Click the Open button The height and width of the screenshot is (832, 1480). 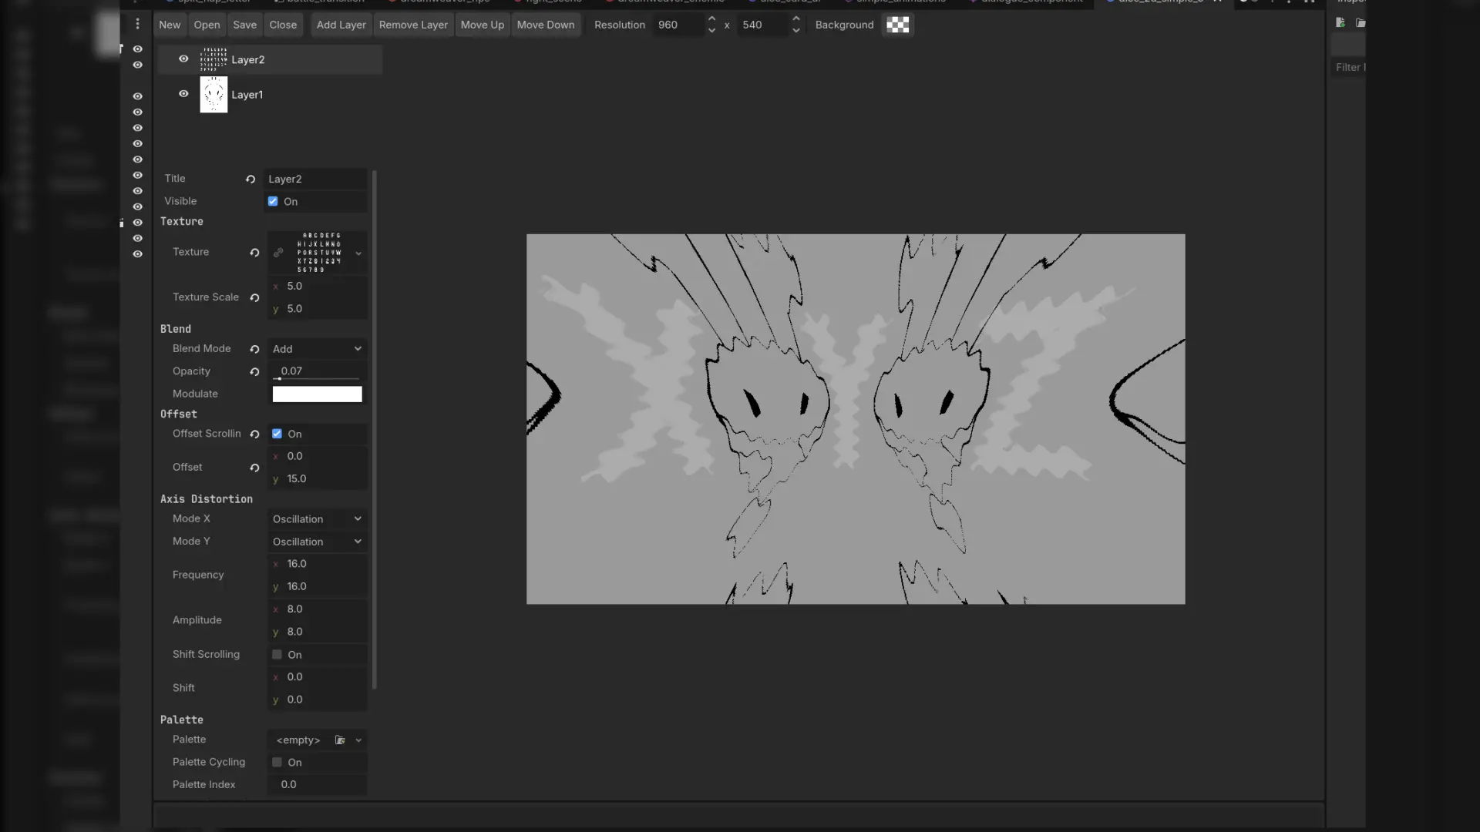(x=207, y=25)
